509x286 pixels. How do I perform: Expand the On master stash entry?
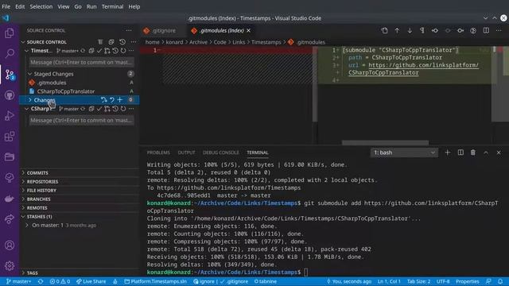pyautogui.click(x=27, y=225)
